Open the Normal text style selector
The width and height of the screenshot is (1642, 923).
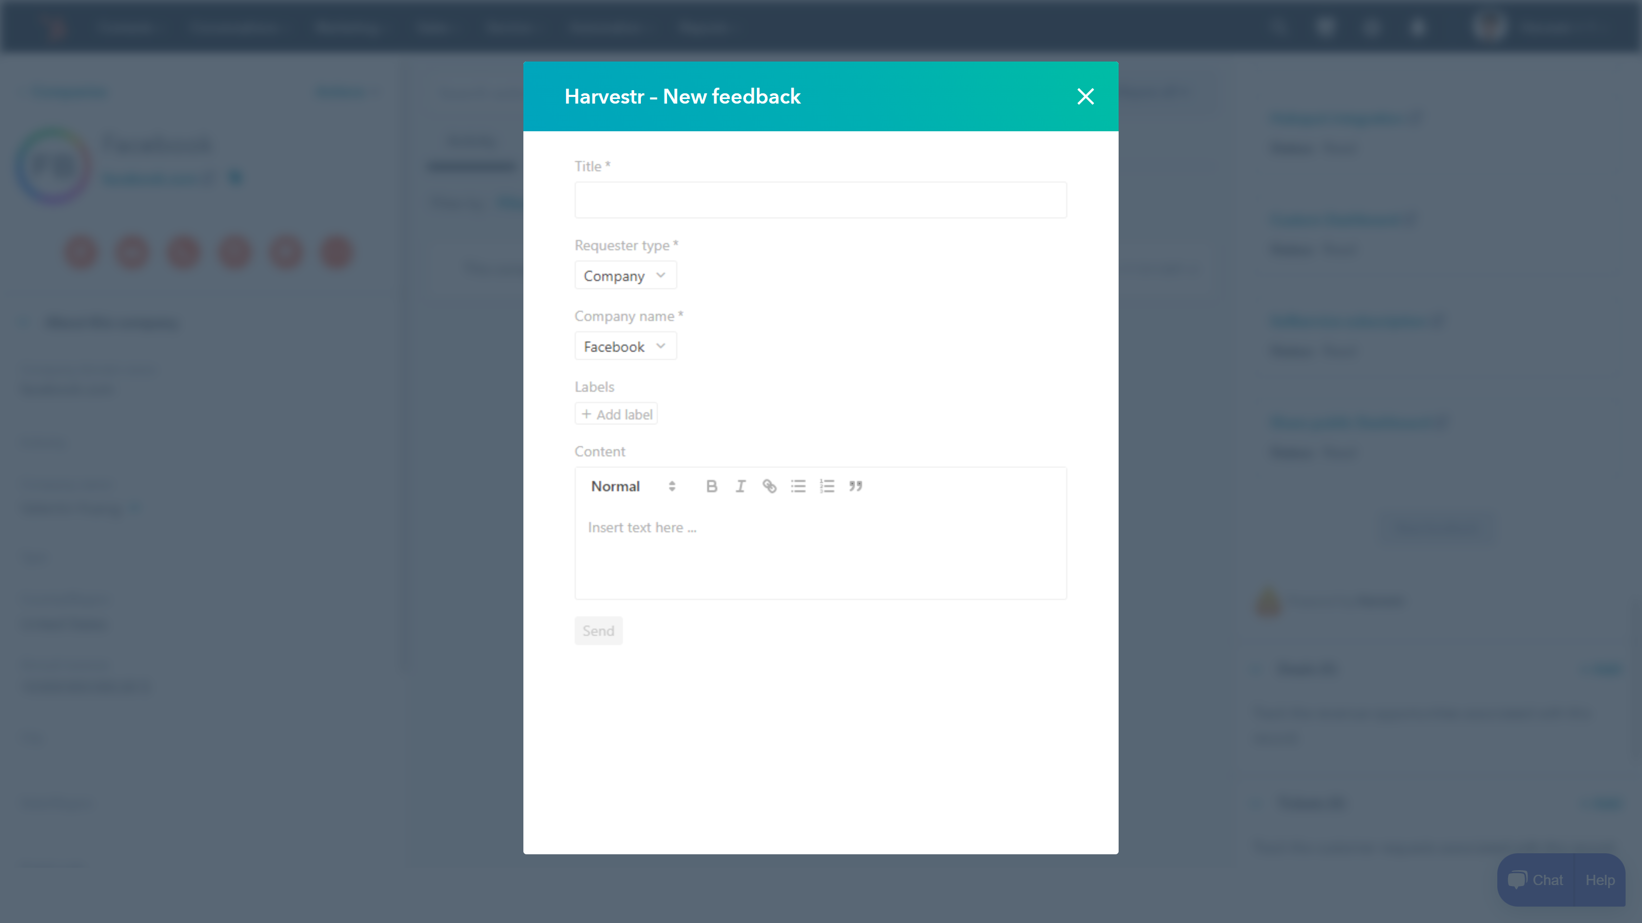click(632, 486)
